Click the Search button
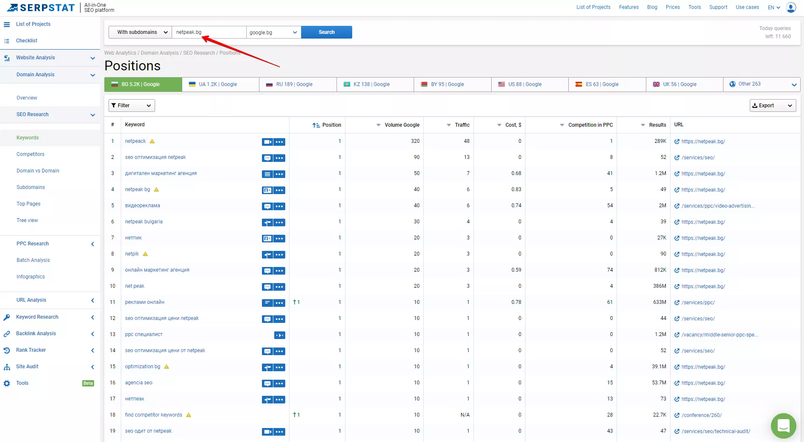Image resolution: width=804 pixels, height=442 pixels. pos(327,32)
